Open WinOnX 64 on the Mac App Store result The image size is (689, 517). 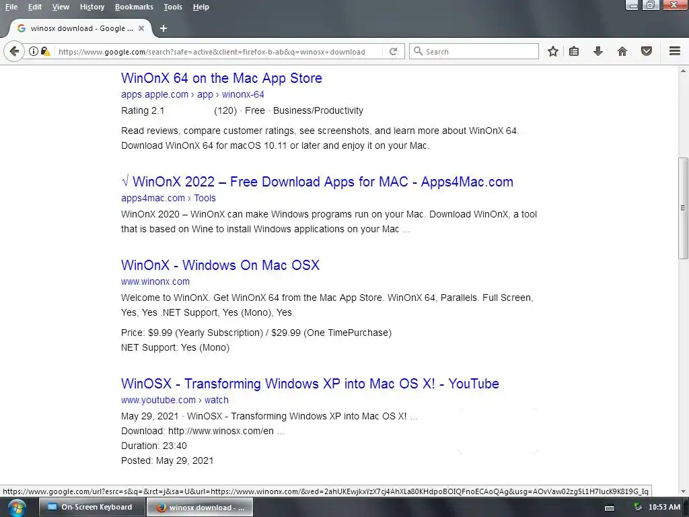pyautogui.click(x=221, y=78)
